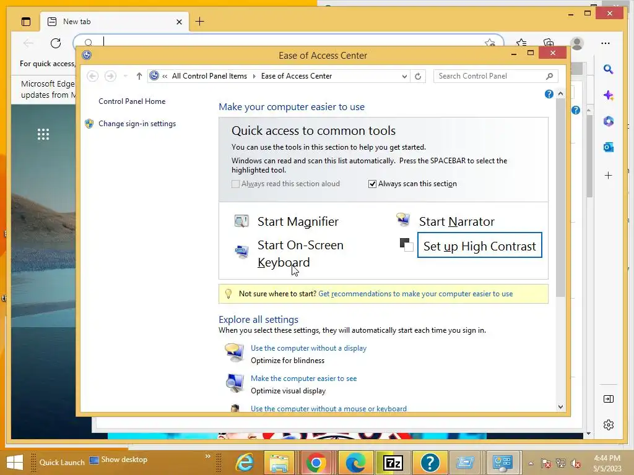Show hidden system tray icons

[x=531, y=463]
